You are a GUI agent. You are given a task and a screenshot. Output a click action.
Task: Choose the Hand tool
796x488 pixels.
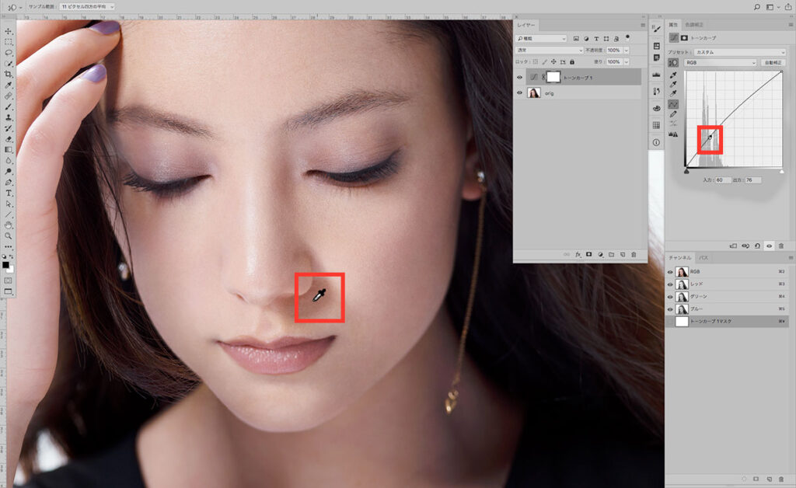9,225
